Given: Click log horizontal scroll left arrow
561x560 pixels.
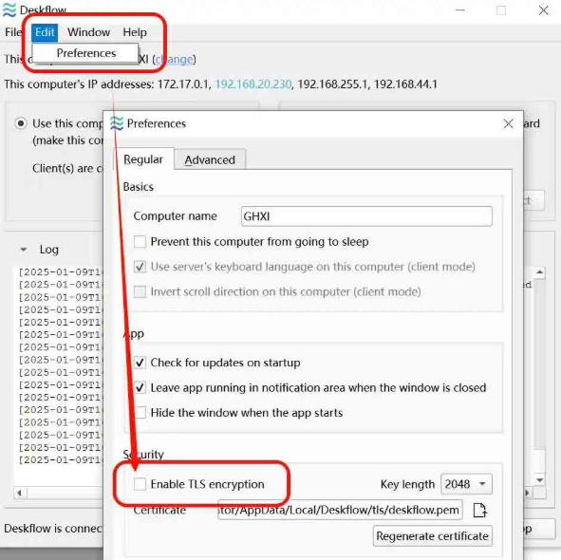Looking at the screenshot, I should click(x=20, y=493).
